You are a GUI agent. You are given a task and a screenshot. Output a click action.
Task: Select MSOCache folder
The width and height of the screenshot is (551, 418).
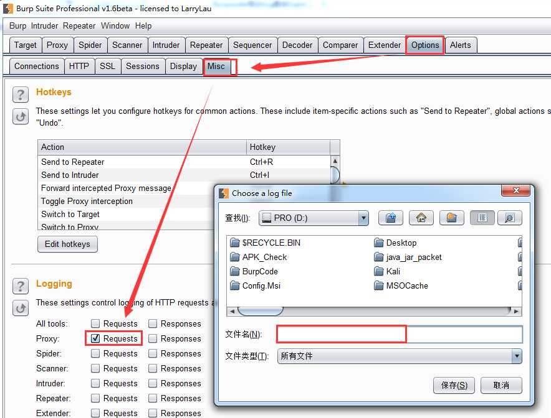[401, 286]
